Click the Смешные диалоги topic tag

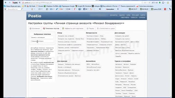[x=64, y=50]
